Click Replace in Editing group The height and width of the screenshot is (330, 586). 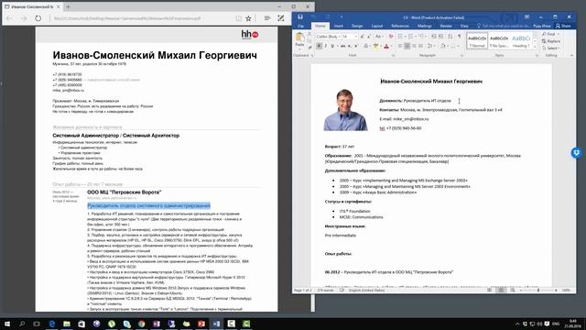(x=551, y=41)
